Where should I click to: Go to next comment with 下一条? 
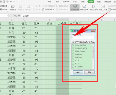coord(37,9)
